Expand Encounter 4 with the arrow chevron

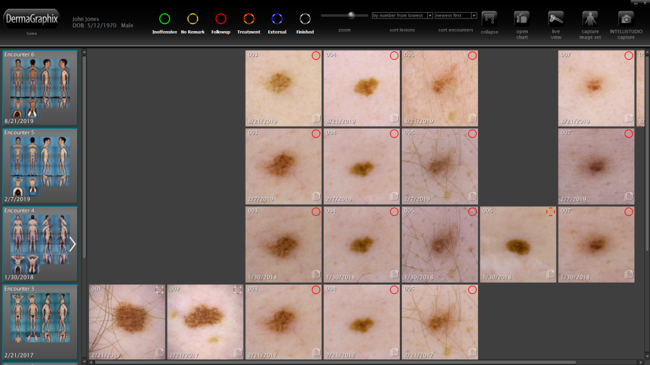point(72,244)
